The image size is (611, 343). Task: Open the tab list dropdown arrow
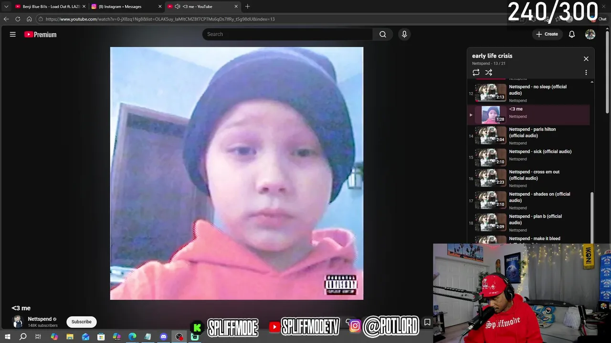6,7
